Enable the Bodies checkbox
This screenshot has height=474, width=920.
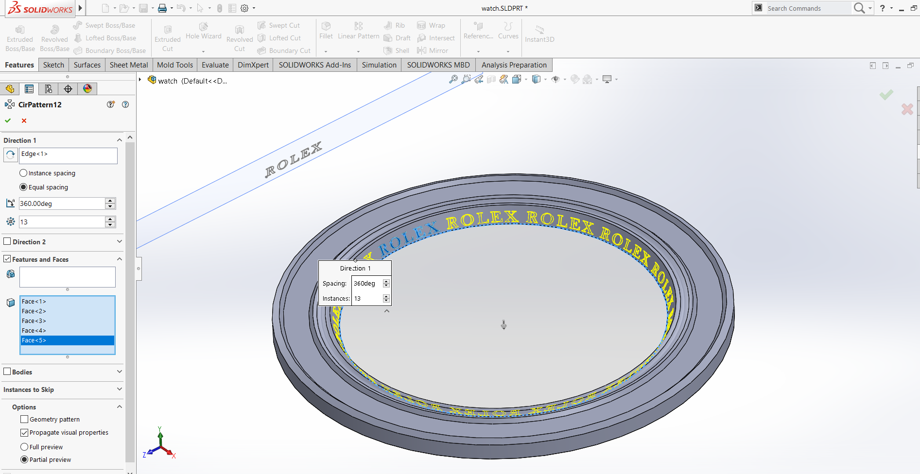click(x=7, y=372)
